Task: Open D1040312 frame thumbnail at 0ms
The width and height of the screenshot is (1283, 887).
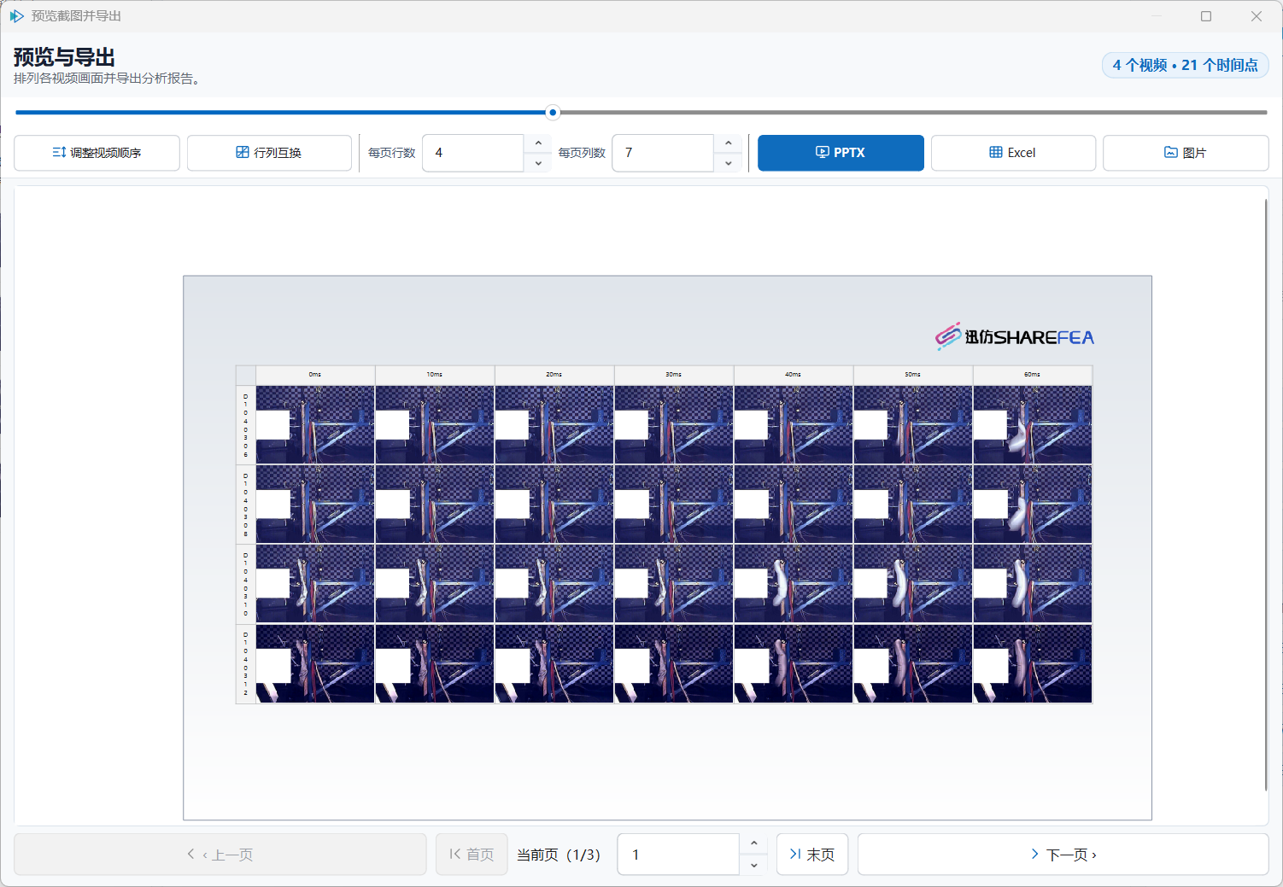Action: pyautogui.click(x=315, y=663)
